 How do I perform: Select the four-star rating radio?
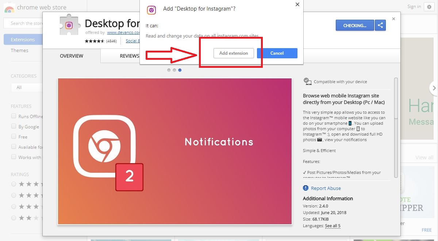pyautogui.click(x=14, y=195)
